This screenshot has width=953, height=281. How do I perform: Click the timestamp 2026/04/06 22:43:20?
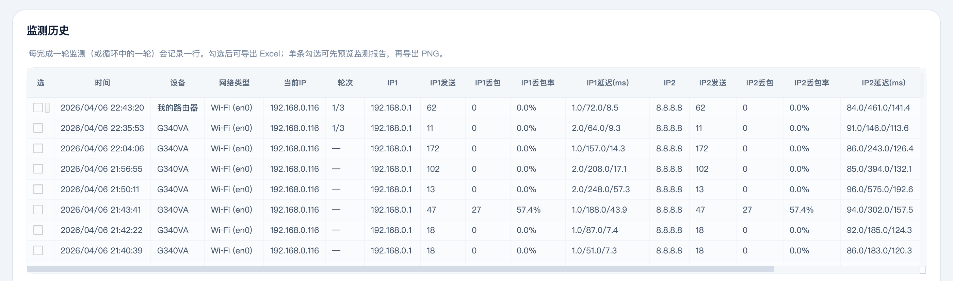click(102, 108)
